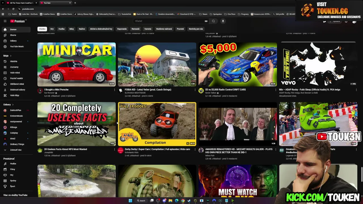
Task: Select the Mixy filter chip
Action: click(x=71, y=29)
